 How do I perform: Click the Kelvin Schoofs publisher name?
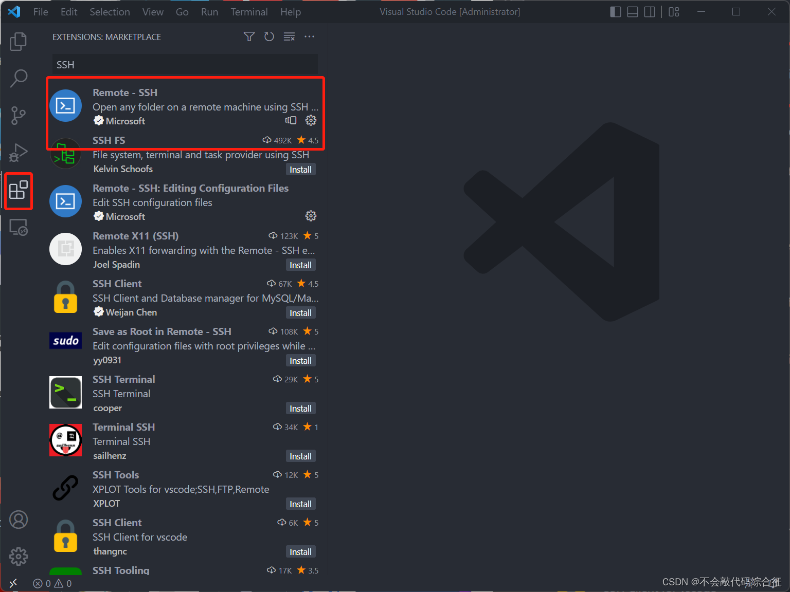tap(123, 169)
